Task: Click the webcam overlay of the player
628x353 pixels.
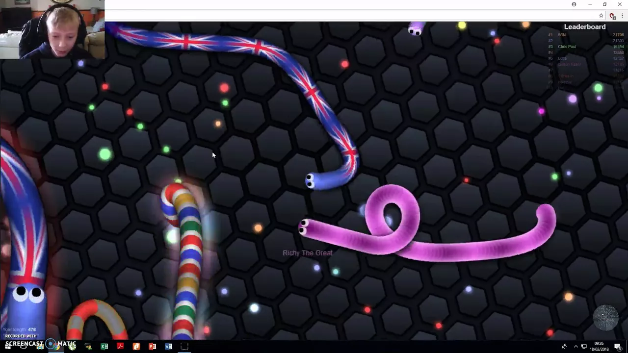Action: pos(52,29)
